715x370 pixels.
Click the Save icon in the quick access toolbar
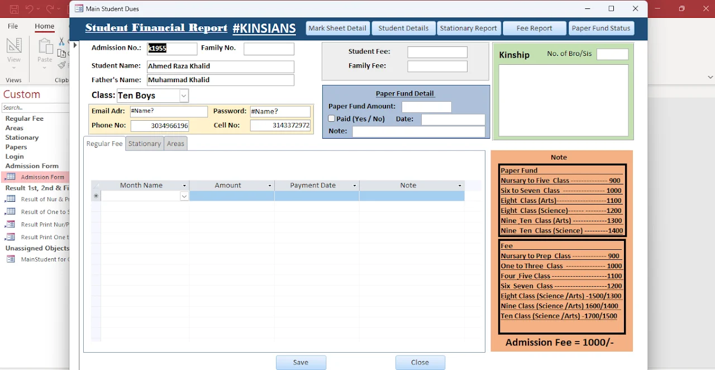[13, 8]
